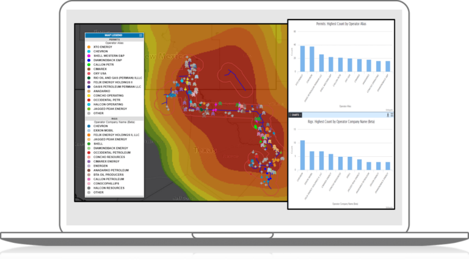Click the Map Legend panel menu icon
This screenshot has height=260, width=469.
point(141,35)
